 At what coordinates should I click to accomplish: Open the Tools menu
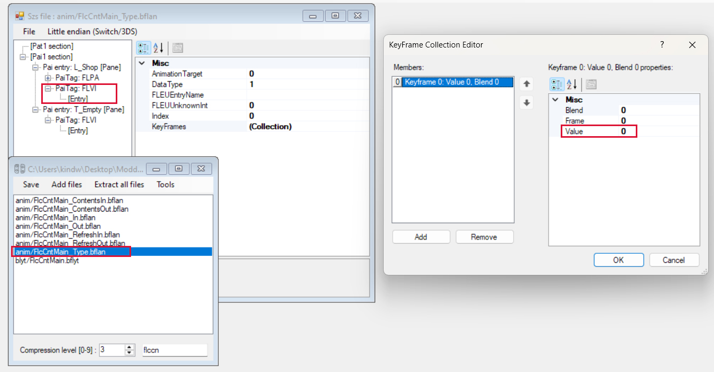tap(165, 185)
